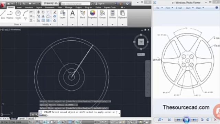Click the Erase tool in Modify panel

pos(55,12)
